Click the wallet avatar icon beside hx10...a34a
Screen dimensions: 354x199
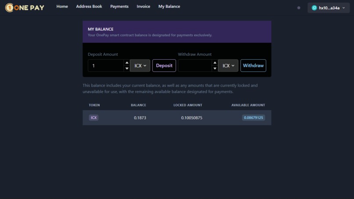tap(314, 8)
